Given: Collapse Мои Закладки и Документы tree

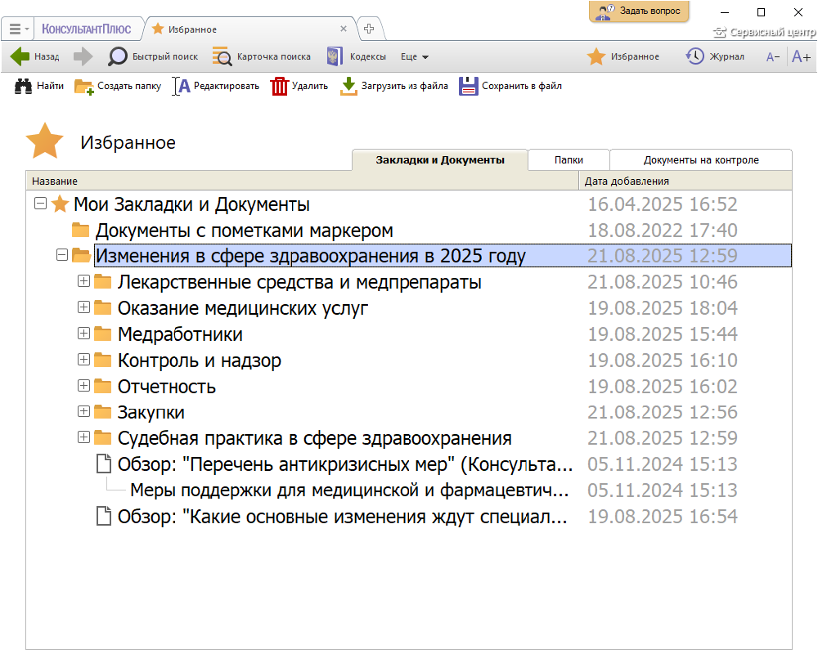Looking at the screenshot, I should coord(39,204).
